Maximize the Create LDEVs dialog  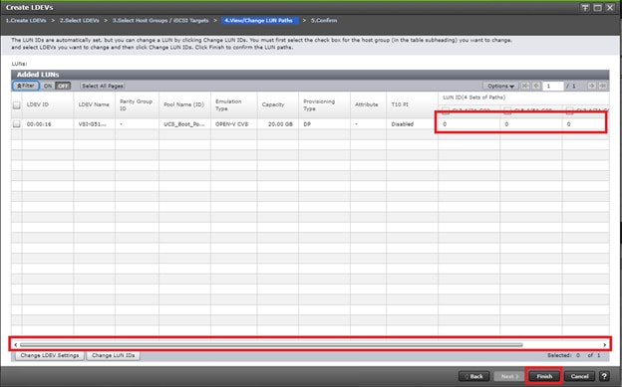(597, 8)
